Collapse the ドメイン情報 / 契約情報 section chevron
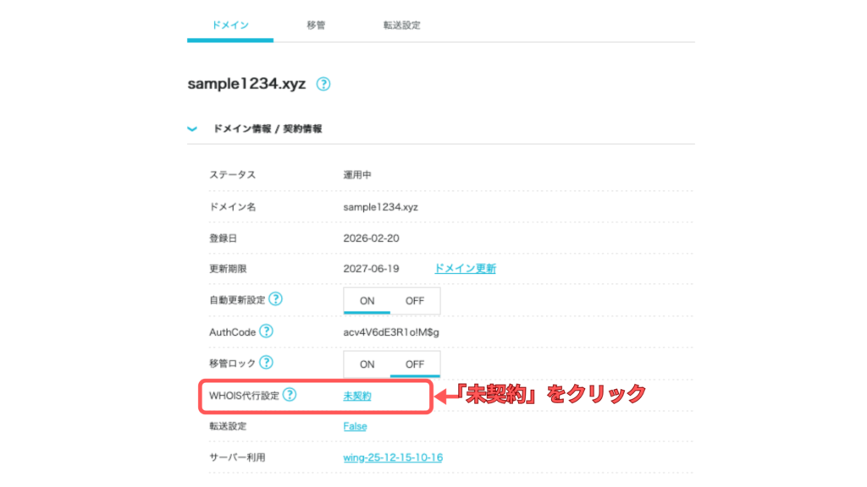 [193, 129]
